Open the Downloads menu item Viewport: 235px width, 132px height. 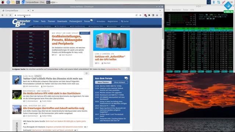[62, 21]
